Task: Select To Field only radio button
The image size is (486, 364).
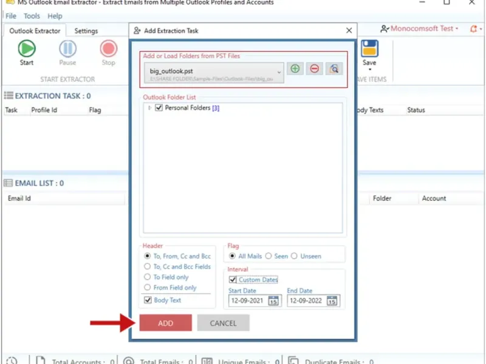Action: coord(147,277)
